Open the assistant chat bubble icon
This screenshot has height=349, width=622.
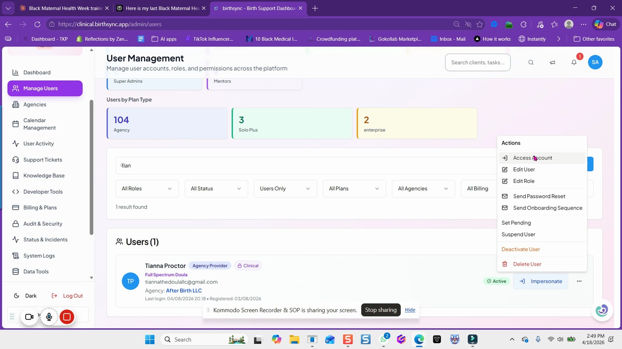point(602,310)
